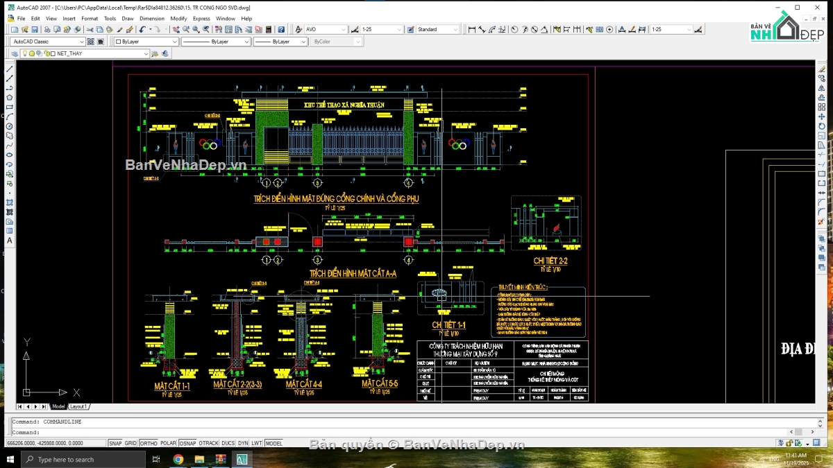The image size is (833, 468).
Task: Click the Cut scissors icon
Action: (90, 30)
